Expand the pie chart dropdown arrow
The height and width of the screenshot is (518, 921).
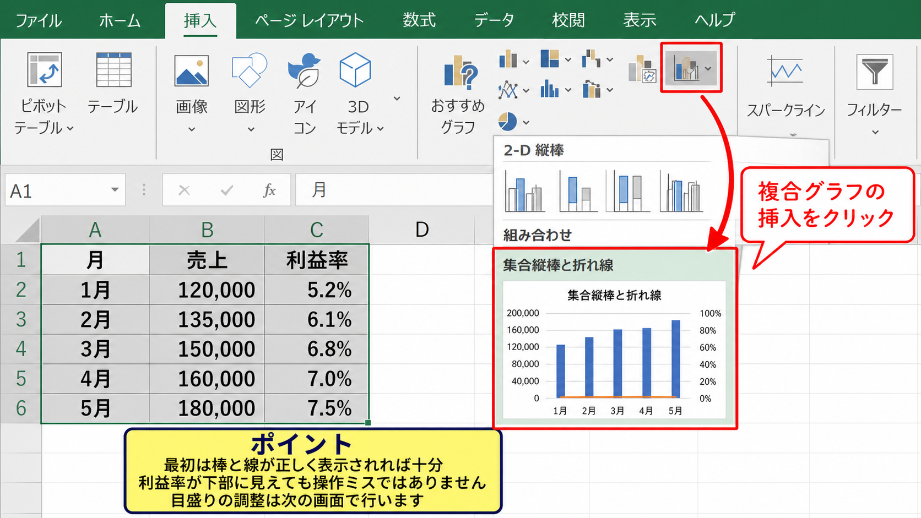click(x=526, y=123)
